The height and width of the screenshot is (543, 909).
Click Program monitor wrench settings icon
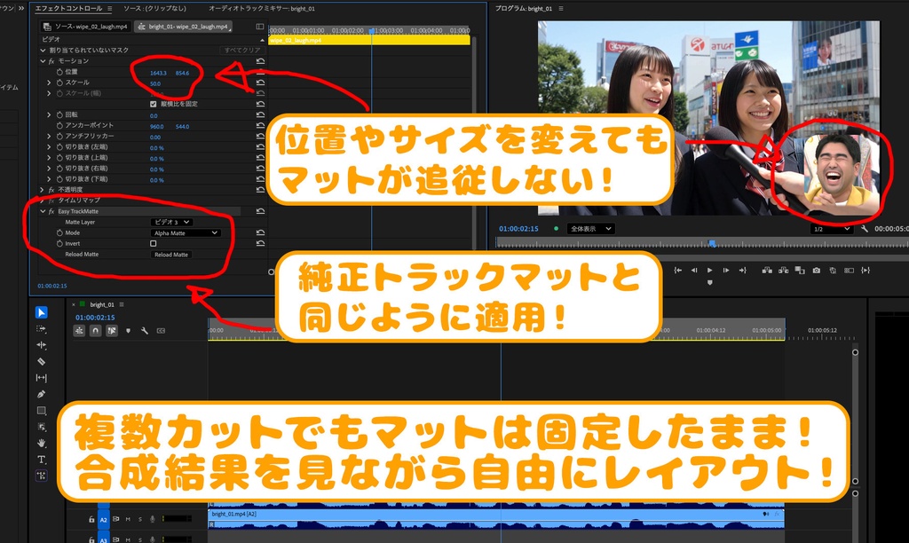coord(865,229)
